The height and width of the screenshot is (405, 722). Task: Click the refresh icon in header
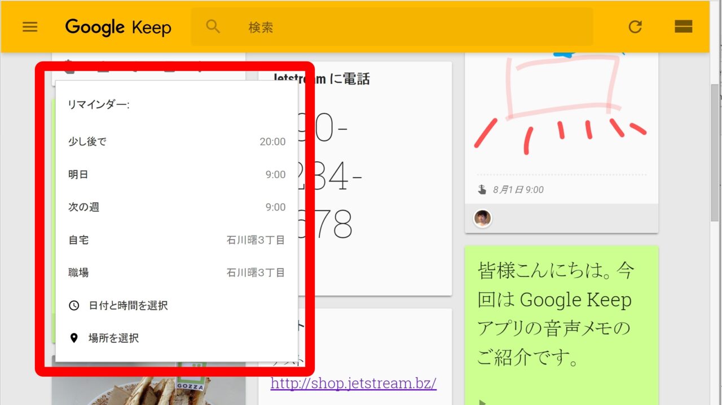pyautogui.click(x=635, y=27)
